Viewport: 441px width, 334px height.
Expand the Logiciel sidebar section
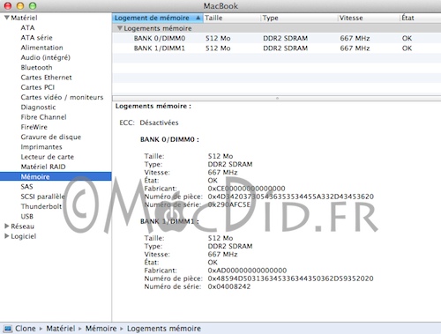[x=7, y=236]
